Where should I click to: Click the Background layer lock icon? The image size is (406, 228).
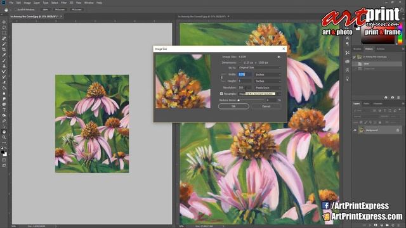pyautogui.click(x=398, y=130)
